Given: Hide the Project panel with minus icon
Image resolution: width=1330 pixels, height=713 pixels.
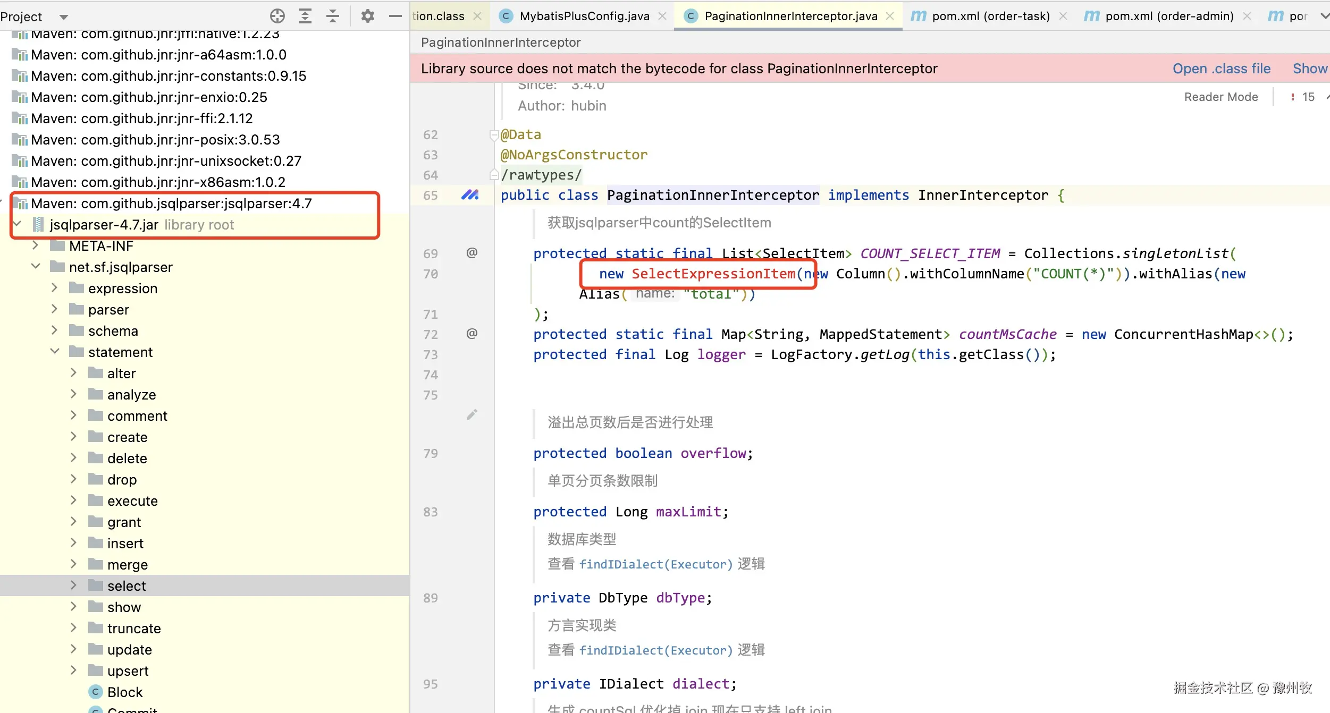Looking at the screenshot, I should (x=395, y=16).
